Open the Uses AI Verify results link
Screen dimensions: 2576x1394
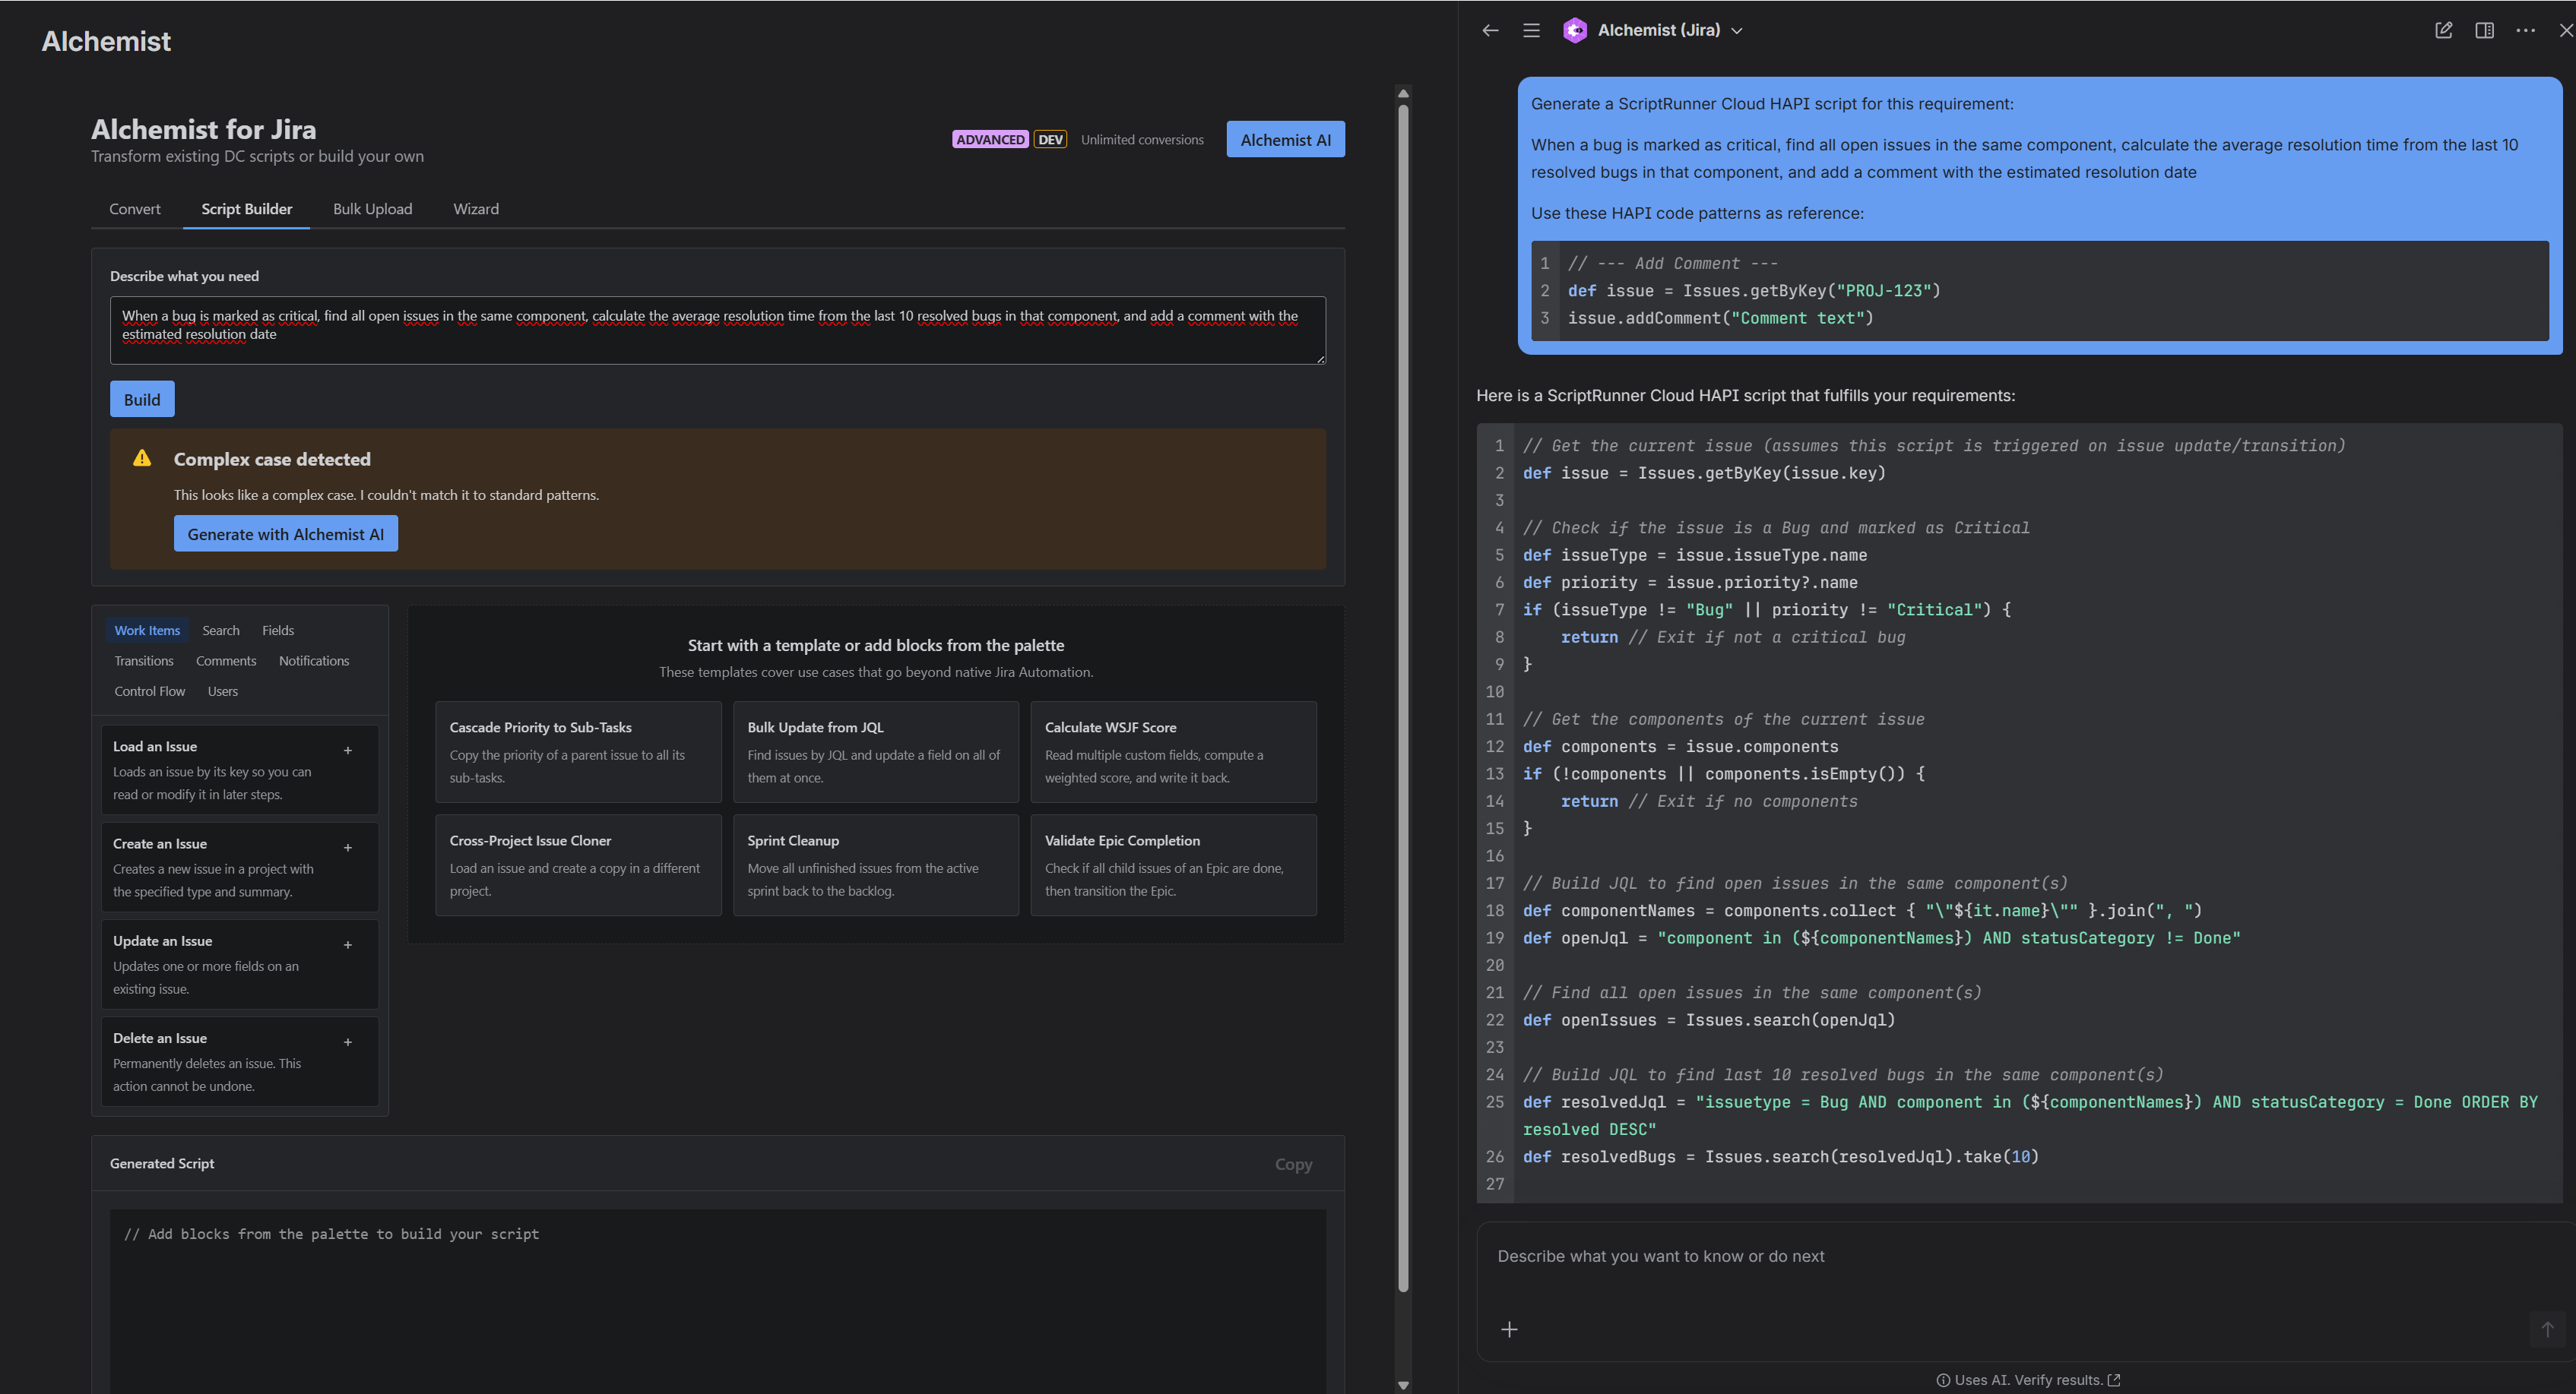2028,1380
